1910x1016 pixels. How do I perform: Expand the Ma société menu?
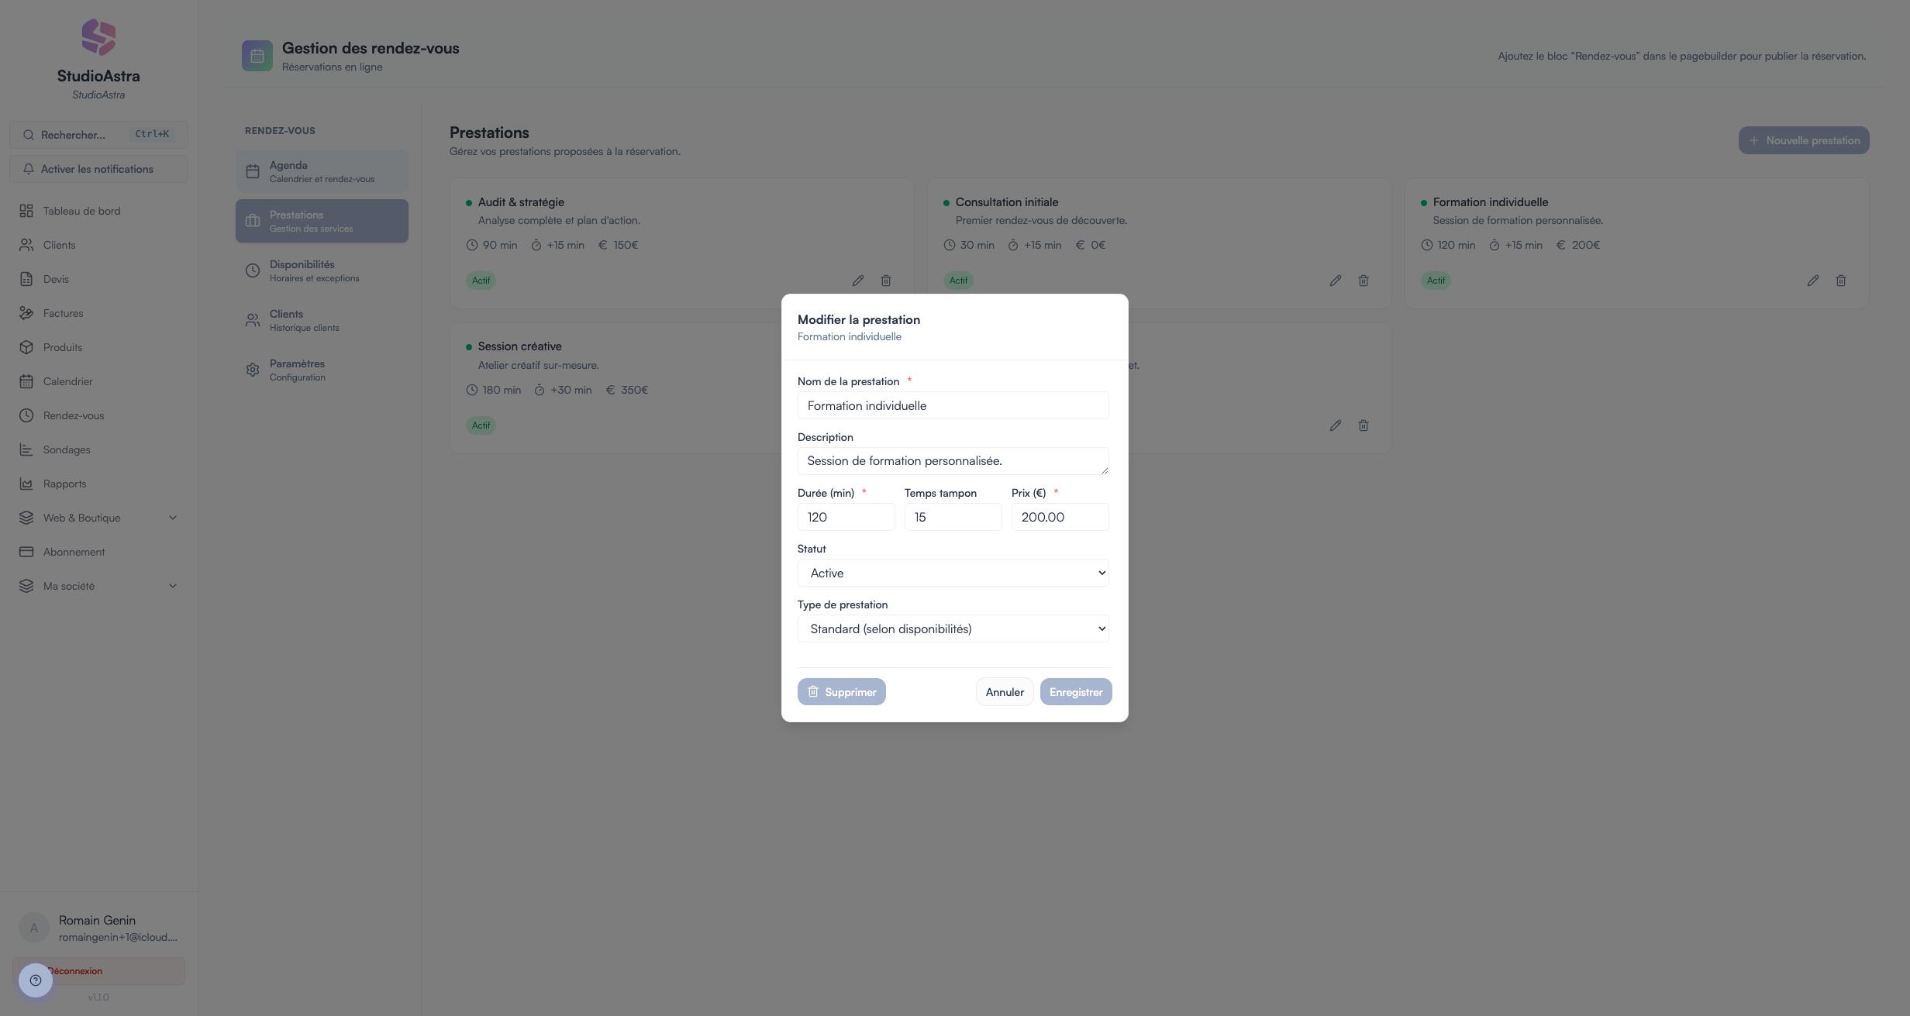tap(98, 586)
